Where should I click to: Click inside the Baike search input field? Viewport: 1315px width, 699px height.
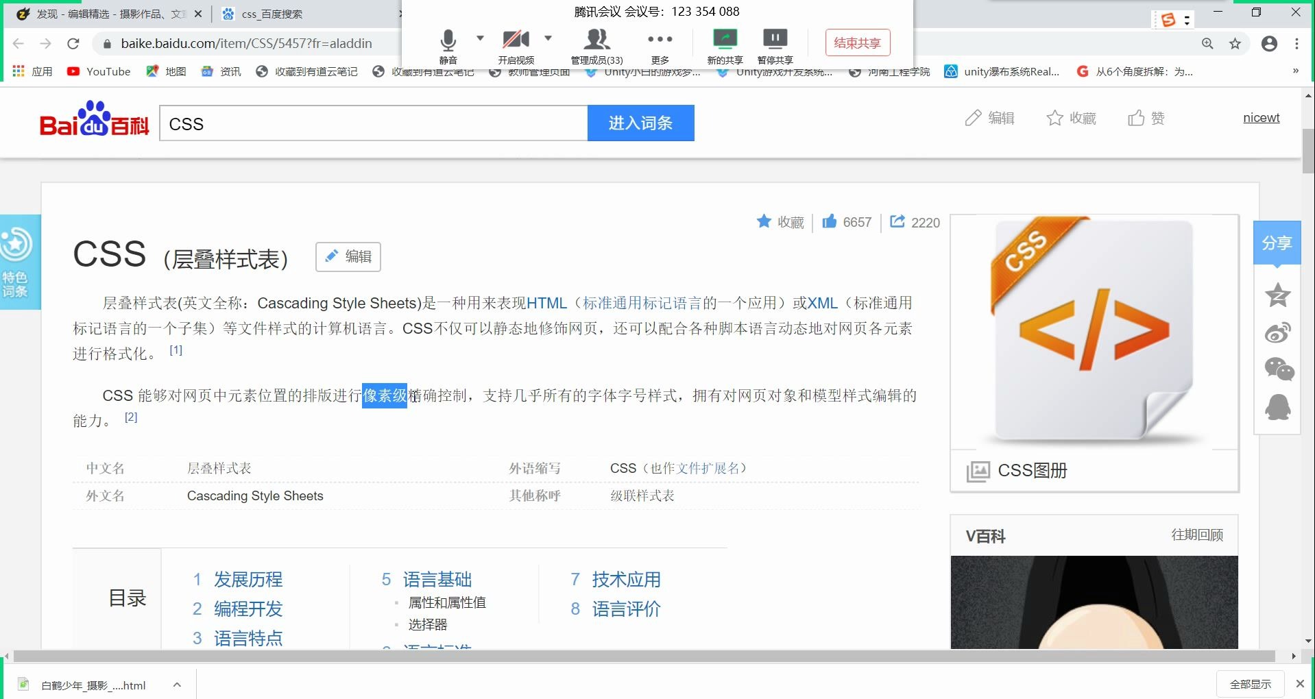click(374, 123)
